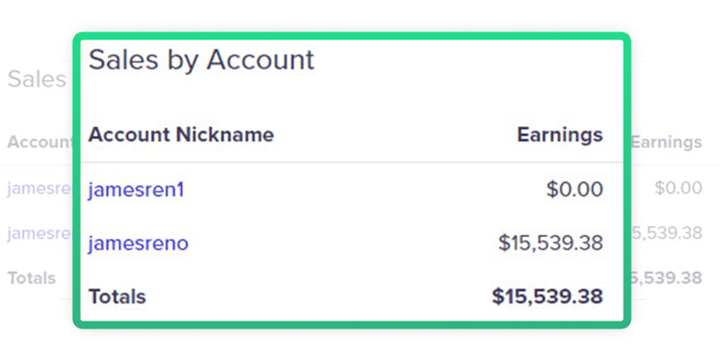Open the jamesreno account link

(x=138, y=243)
